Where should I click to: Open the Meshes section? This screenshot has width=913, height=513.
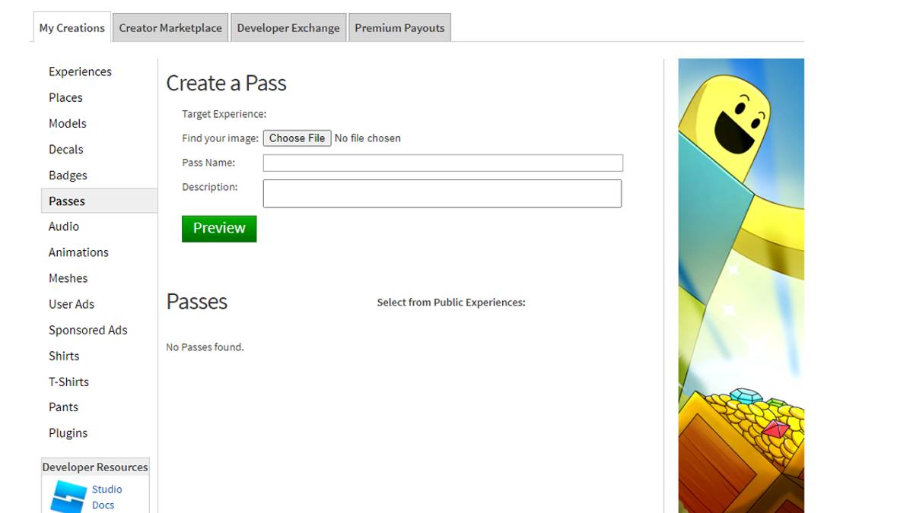point(68,277)
